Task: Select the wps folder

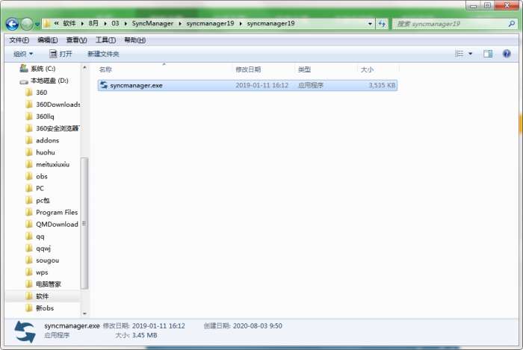Action: pyautogui.click(x=42, y=272)
